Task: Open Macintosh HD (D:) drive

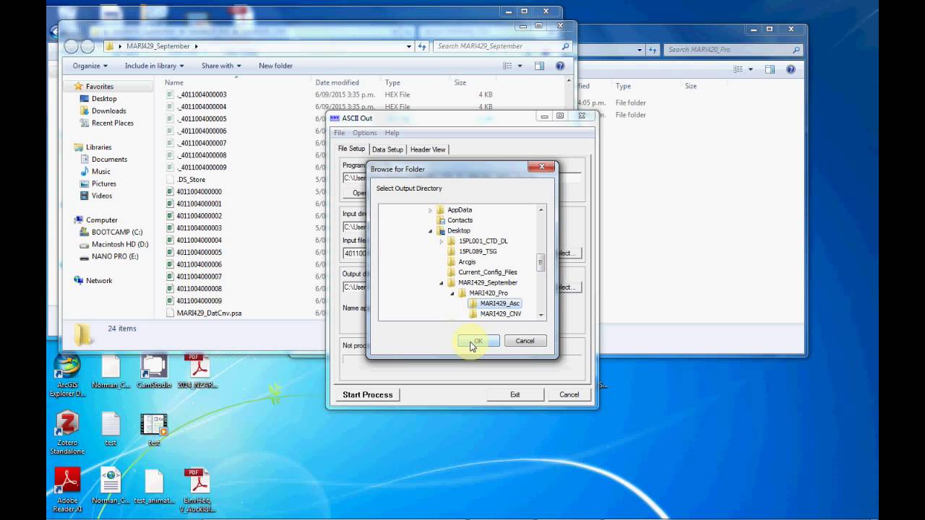Action: coord(119,244)
